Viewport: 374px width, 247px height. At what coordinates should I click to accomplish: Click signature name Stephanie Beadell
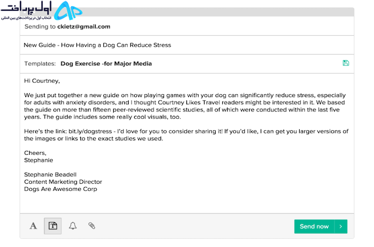tap(51, 175)
